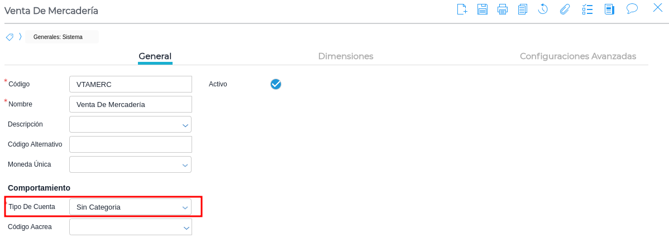Open the checklist icon

click(x=587, y=9)
